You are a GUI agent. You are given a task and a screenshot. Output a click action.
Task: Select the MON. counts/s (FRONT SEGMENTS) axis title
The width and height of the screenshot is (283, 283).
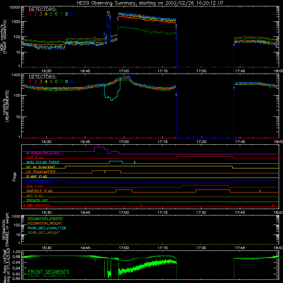pyautogui.click(x=3, y=37)
